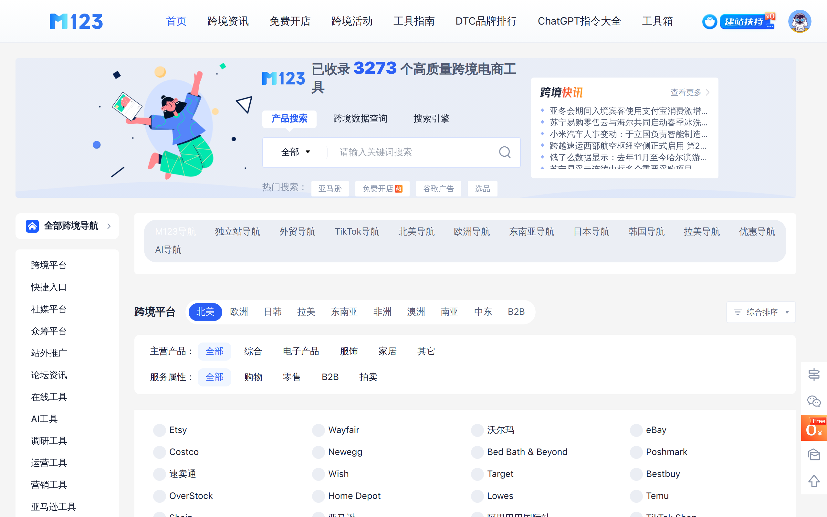The width and height of the screenshot is (827, 517).
Task: Click the search magnifier icon
Action: [504, 152]
